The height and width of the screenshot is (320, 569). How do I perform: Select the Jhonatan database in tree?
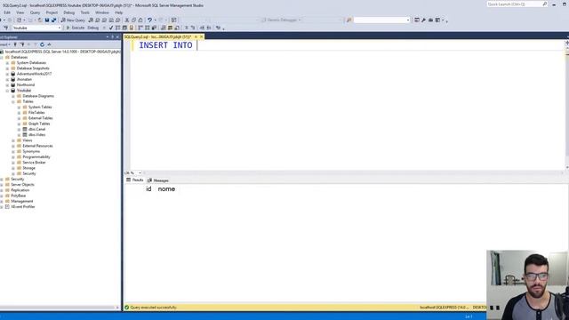click(x=24, y=79)
